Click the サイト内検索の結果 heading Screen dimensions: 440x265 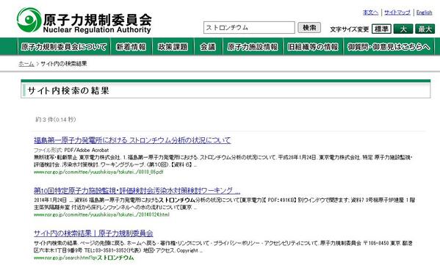(68, 90)
